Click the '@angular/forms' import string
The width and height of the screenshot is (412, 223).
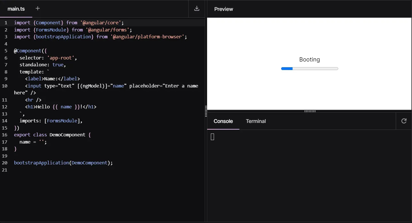(107, 30)
